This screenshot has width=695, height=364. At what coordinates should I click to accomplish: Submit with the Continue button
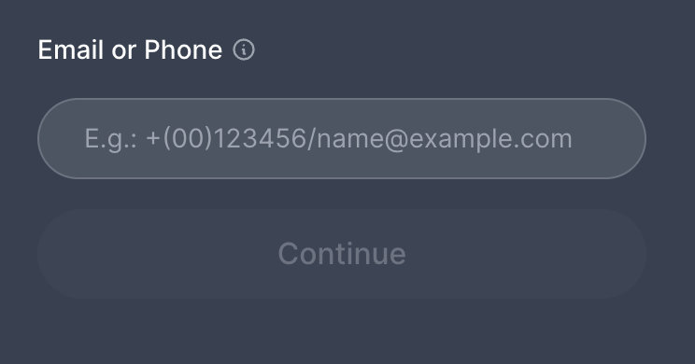(x=342, y=254)
